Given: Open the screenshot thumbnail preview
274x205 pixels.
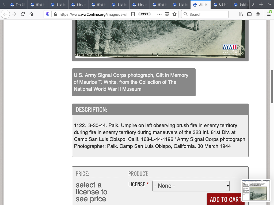Looking at the screenshot, I should pos(256,191).
